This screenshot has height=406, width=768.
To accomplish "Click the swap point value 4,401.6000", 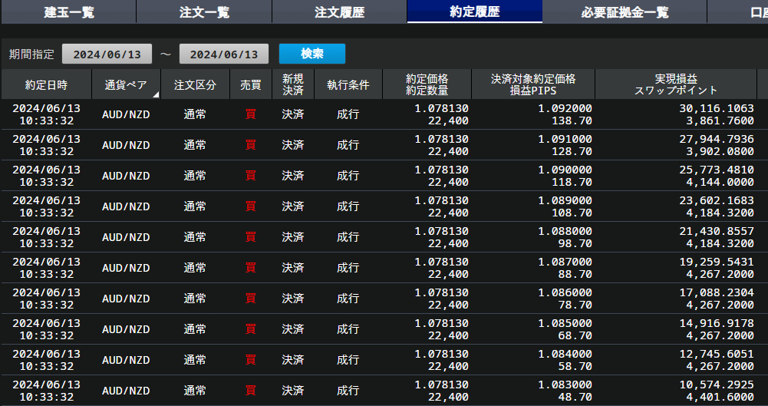I will 720,397.
